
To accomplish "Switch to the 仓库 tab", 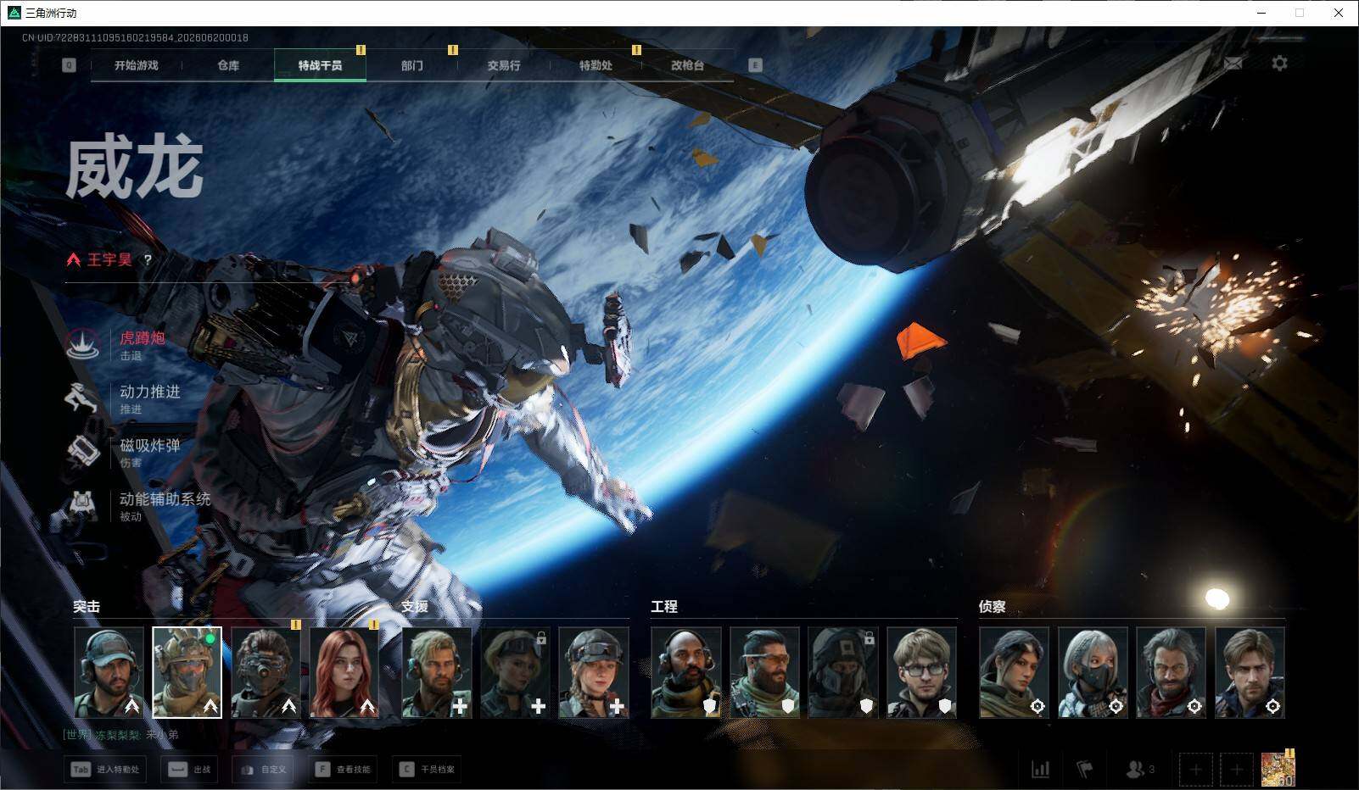I will [x=228, y=65].
